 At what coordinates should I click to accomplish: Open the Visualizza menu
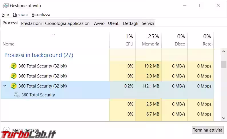pyautogui.click(x=41, y=15)
